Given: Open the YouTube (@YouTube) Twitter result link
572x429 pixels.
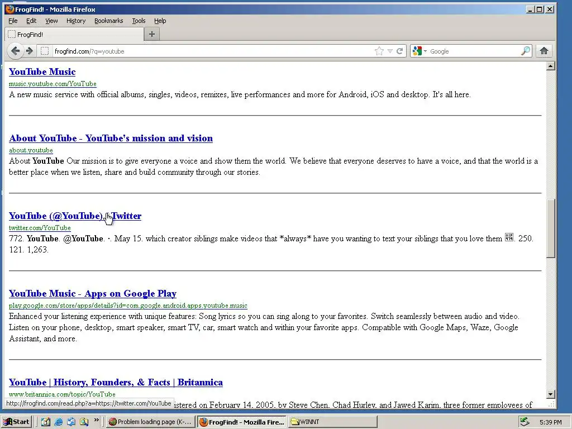Looking at the screenshot, I should tap(75, 216).
